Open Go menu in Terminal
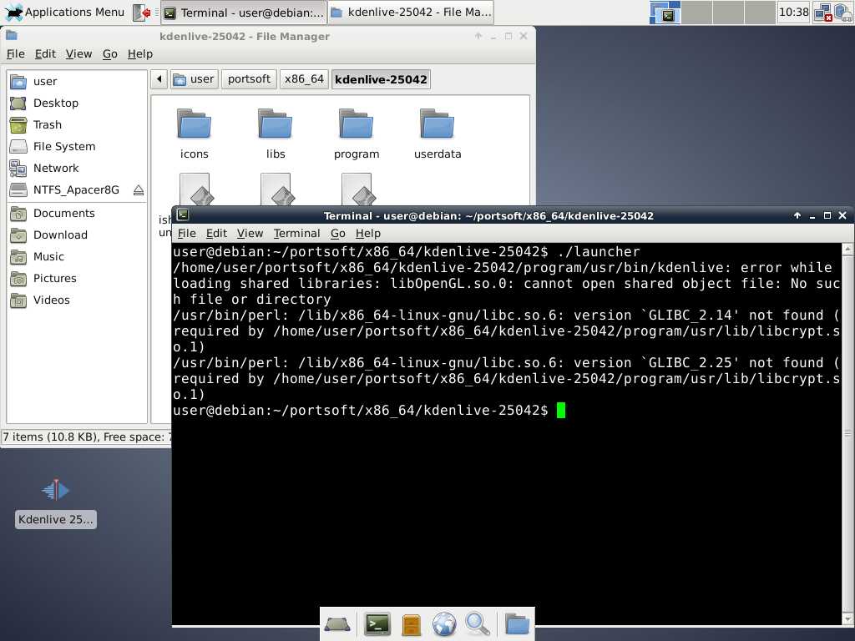Image resolution: width=855 pixels, height=641 pixels. (x=338, y=234)
